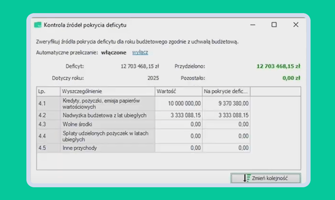
Task: Click the green application icon in title bar
Action: point(37,24)
